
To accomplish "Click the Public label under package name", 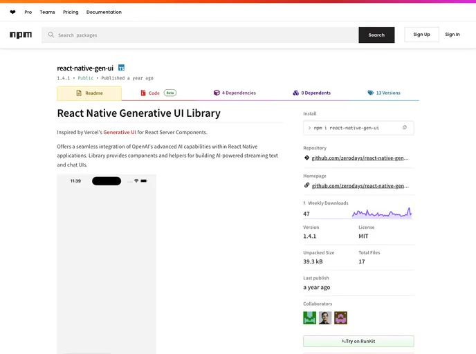I will pyautogui.click(x=86, y=78).
